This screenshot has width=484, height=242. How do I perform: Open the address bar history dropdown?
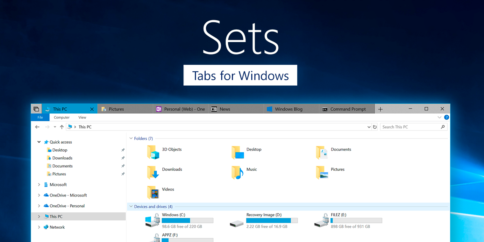tap(369, 127)
